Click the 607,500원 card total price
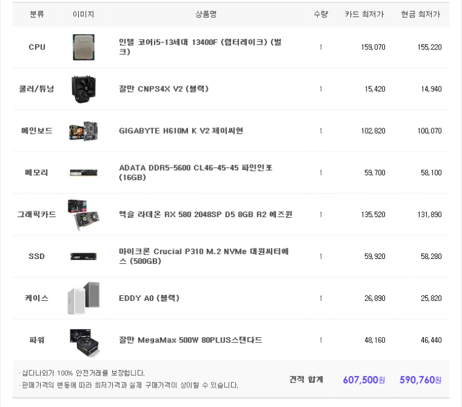The image size is (462, 407). click(x=364, y=380)
